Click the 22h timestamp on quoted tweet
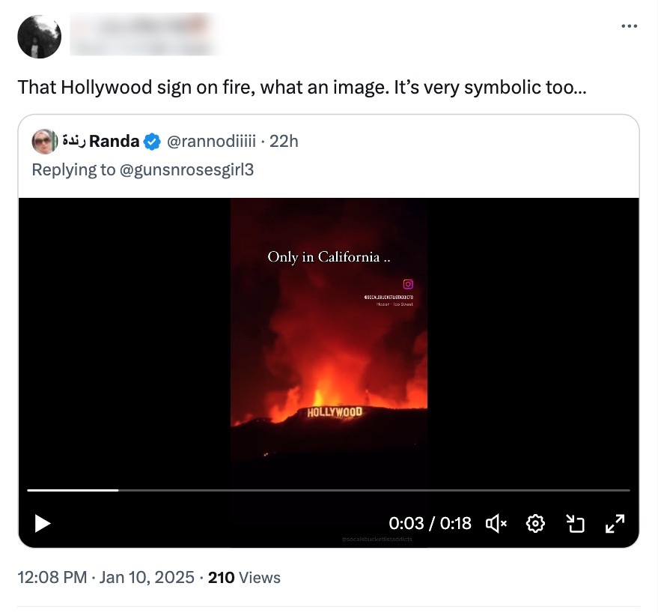Image resolution: width=658 pixels, height=613 pixels. (x=284, y=140)
